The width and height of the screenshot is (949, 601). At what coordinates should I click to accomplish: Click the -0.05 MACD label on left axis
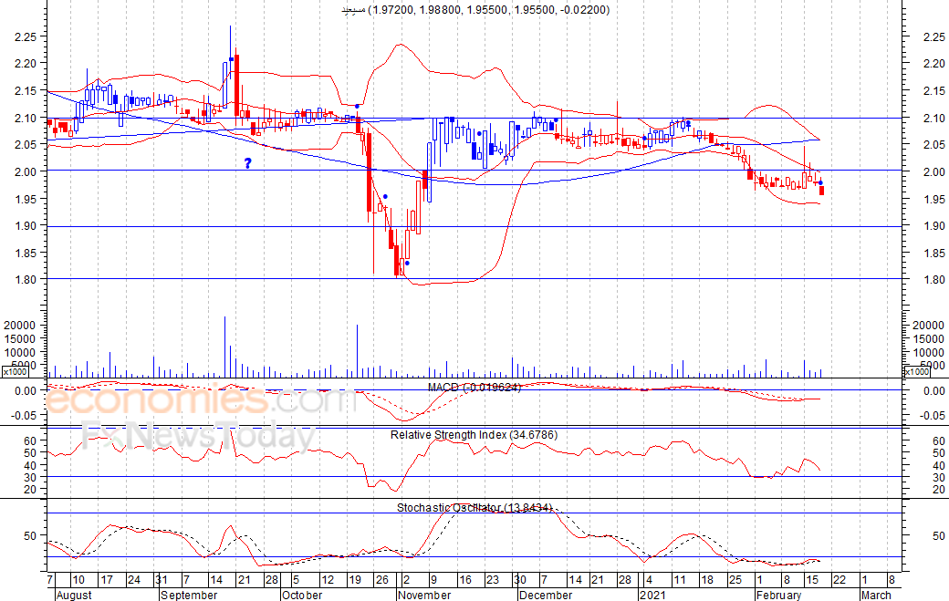point(24,415)
